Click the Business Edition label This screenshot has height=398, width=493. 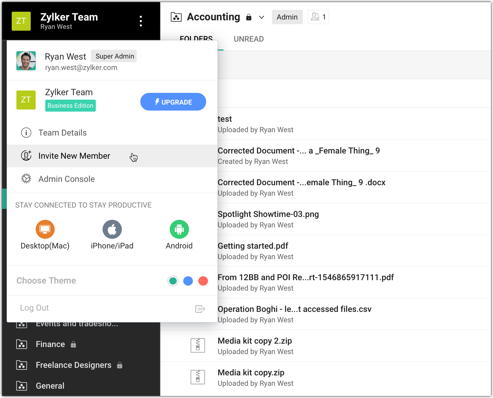(71, 106)
